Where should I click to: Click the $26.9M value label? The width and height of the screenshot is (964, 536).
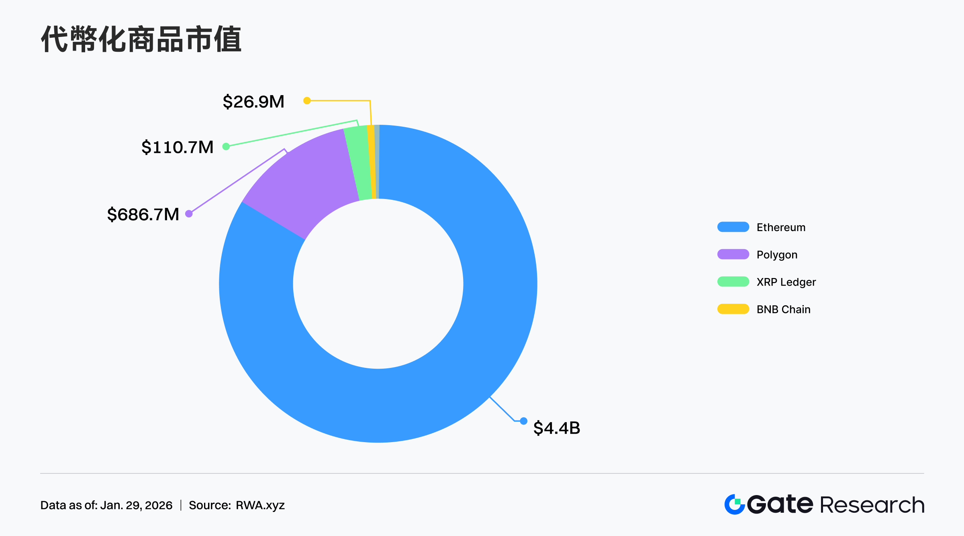[x=253, y=102]
